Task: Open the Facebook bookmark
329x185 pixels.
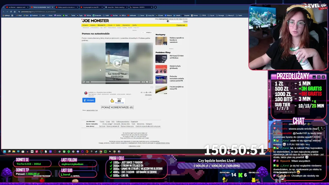Action: 34,15
